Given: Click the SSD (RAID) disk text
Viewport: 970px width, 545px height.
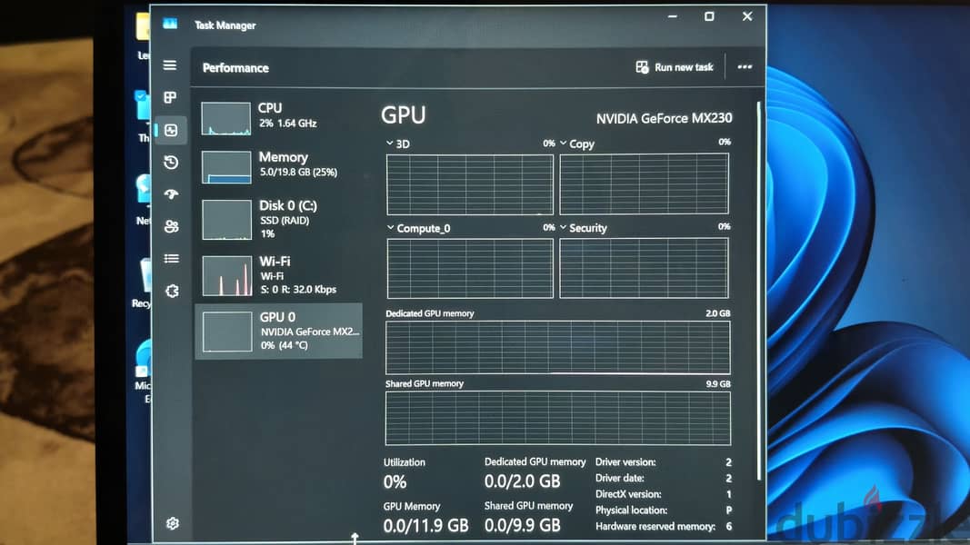Looking at the screenshot, I should coord(285,221).
